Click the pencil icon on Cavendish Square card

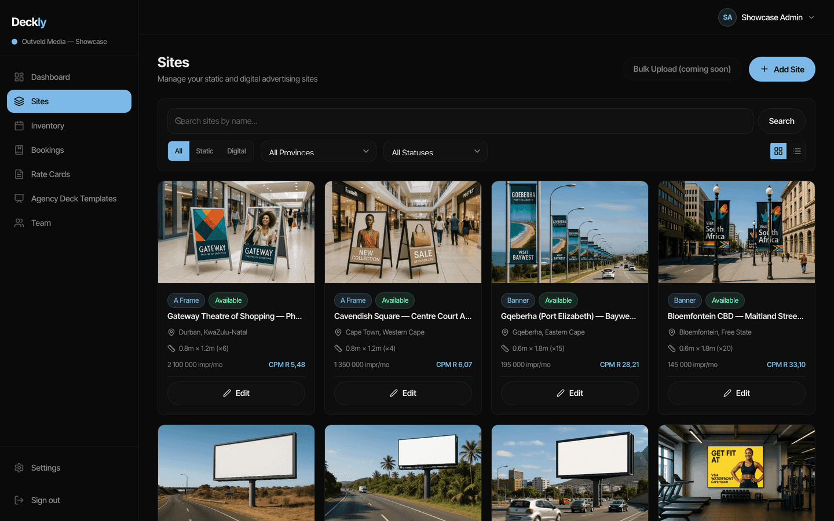point(394,393)
